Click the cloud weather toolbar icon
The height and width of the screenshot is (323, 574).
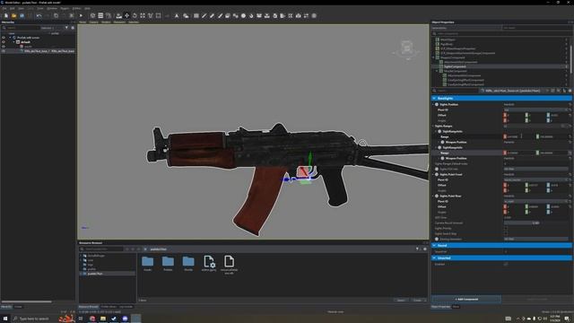186,16
